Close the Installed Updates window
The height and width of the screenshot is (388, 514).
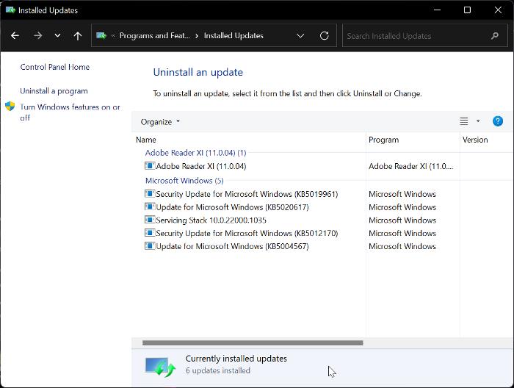[x=498, y=10]
